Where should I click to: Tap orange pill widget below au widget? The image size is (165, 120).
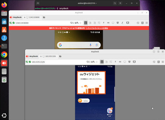click(x=84, y=101)
